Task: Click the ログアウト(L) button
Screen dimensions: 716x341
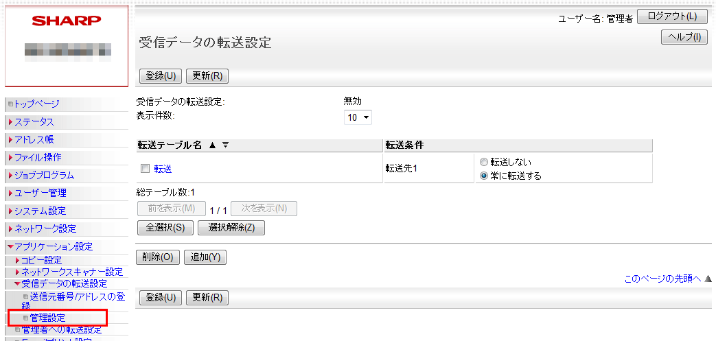Action: (671, 16)
